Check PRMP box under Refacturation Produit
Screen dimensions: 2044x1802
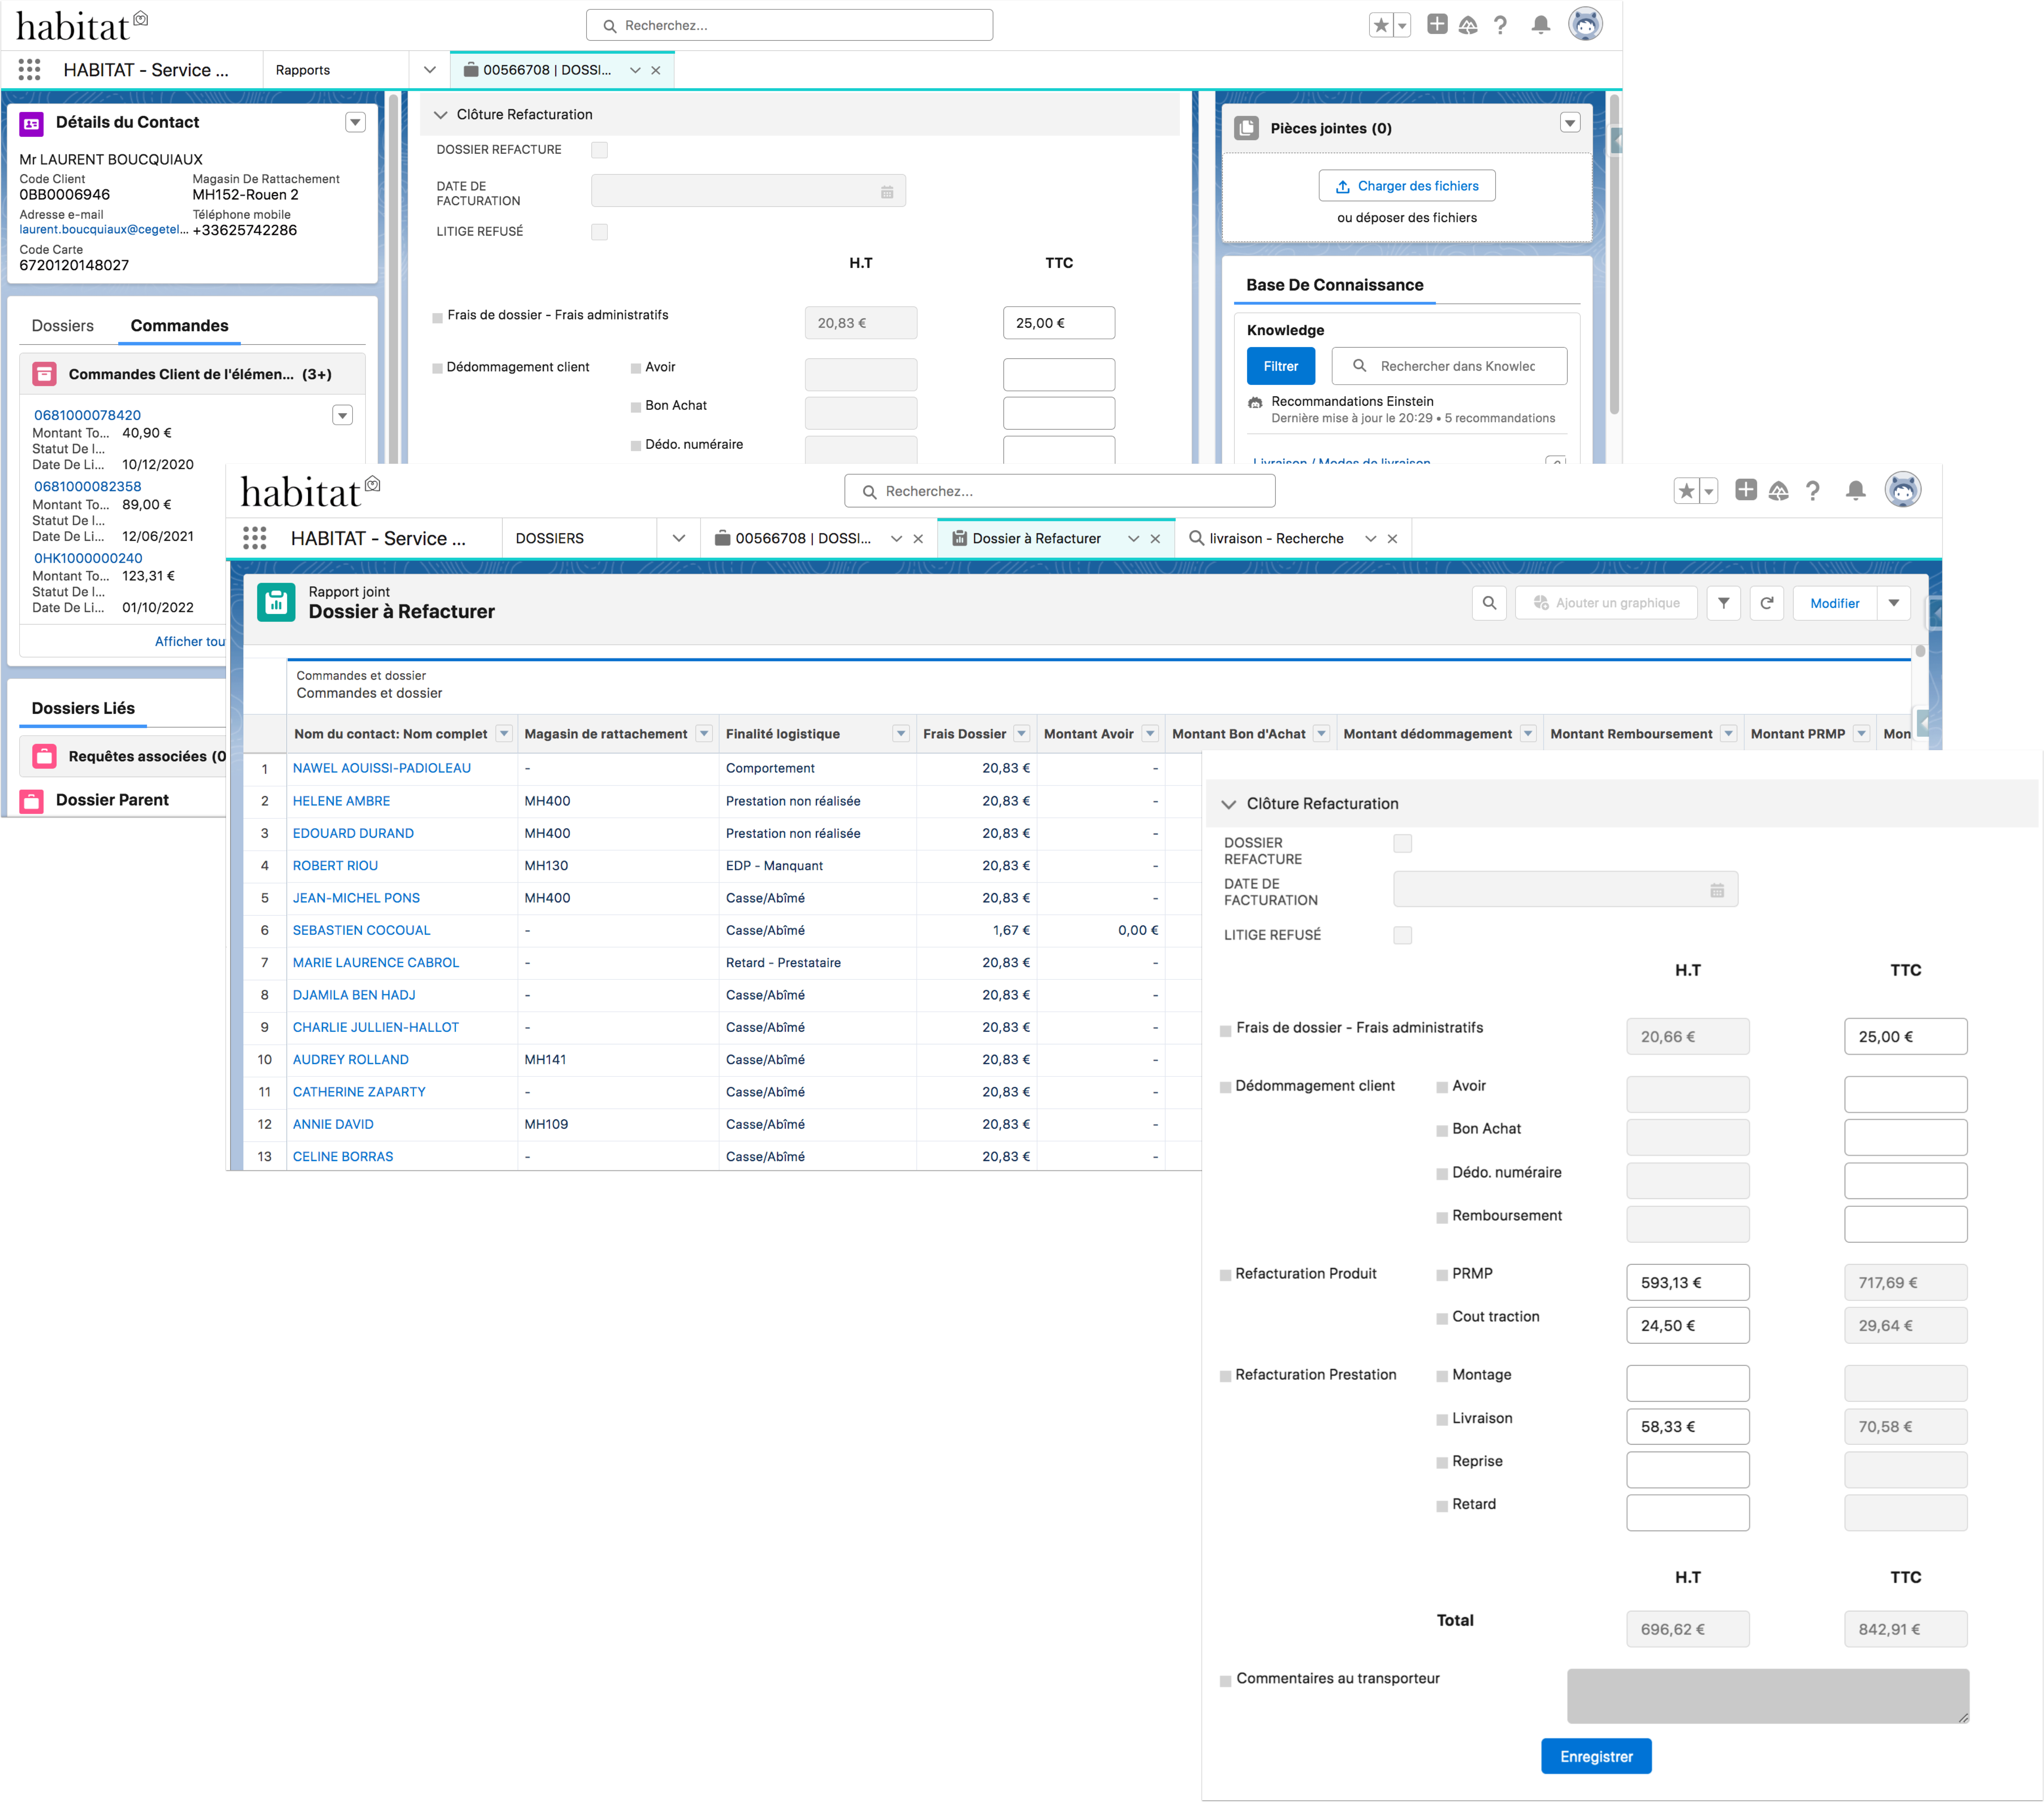coord(1442,1275)
